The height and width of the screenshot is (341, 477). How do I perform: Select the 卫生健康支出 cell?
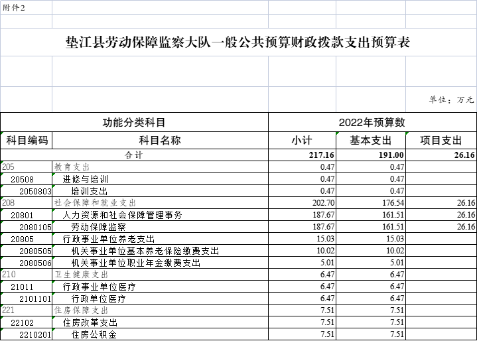point(160,275)
